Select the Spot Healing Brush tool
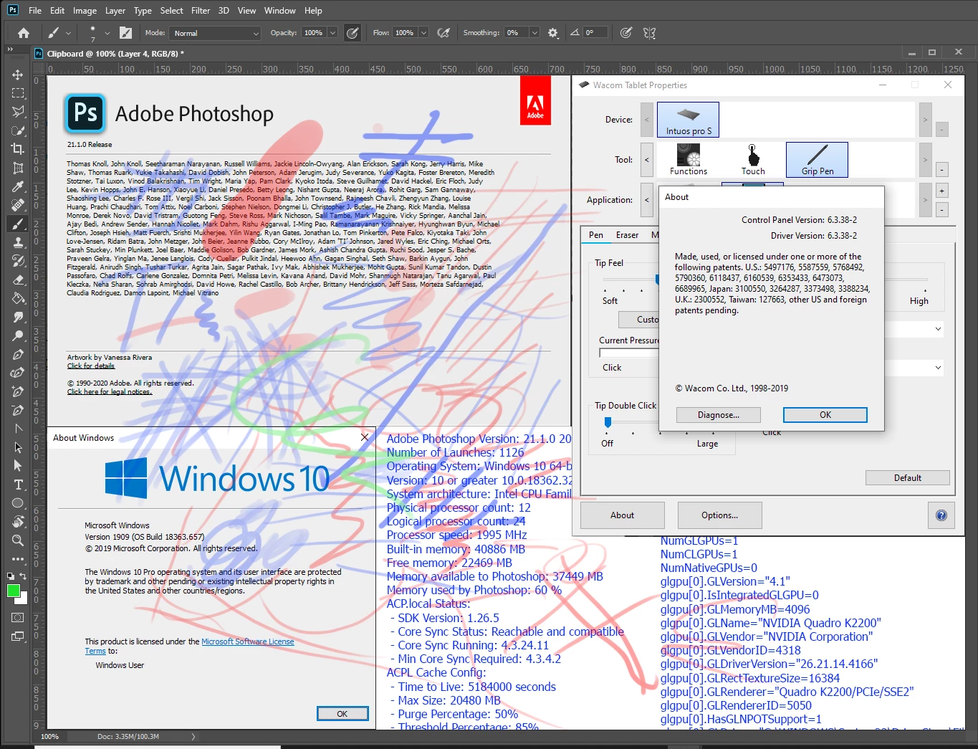Screen dimensions: 978x749 point(18,205)
